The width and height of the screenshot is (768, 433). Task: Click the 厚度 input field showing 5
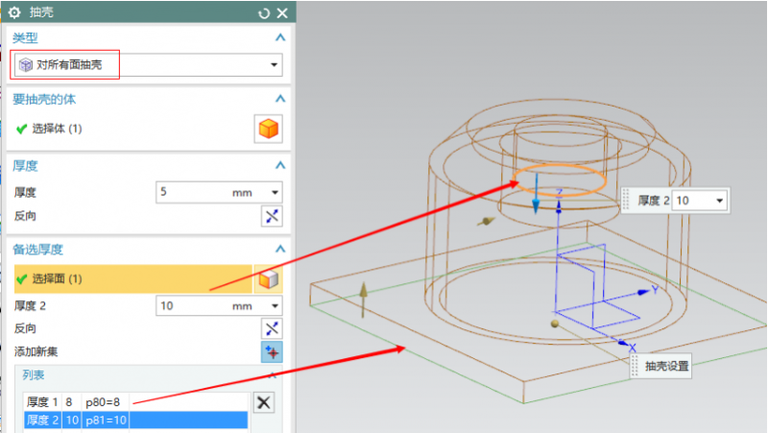(192, 192)
